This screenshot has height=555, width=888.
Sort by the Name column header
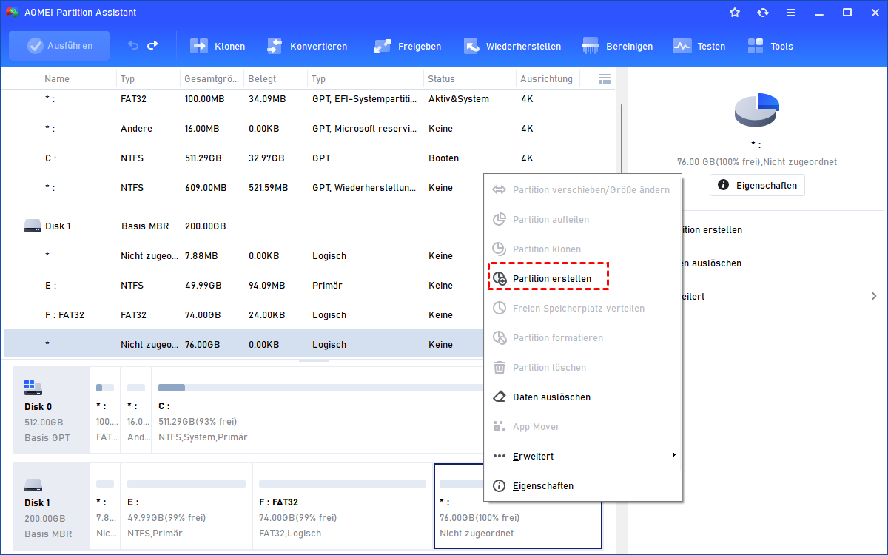click(57, 78)
